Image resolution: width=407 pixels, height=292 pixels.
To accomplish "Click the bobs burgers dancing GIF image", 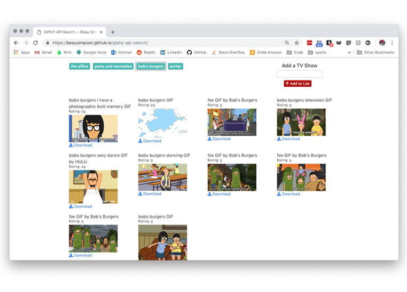I will [x=162, y=177].
